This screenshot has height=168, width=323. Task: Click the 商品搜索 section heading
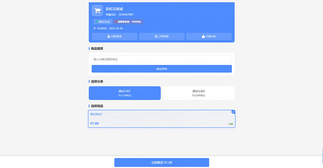click(97, 49)
